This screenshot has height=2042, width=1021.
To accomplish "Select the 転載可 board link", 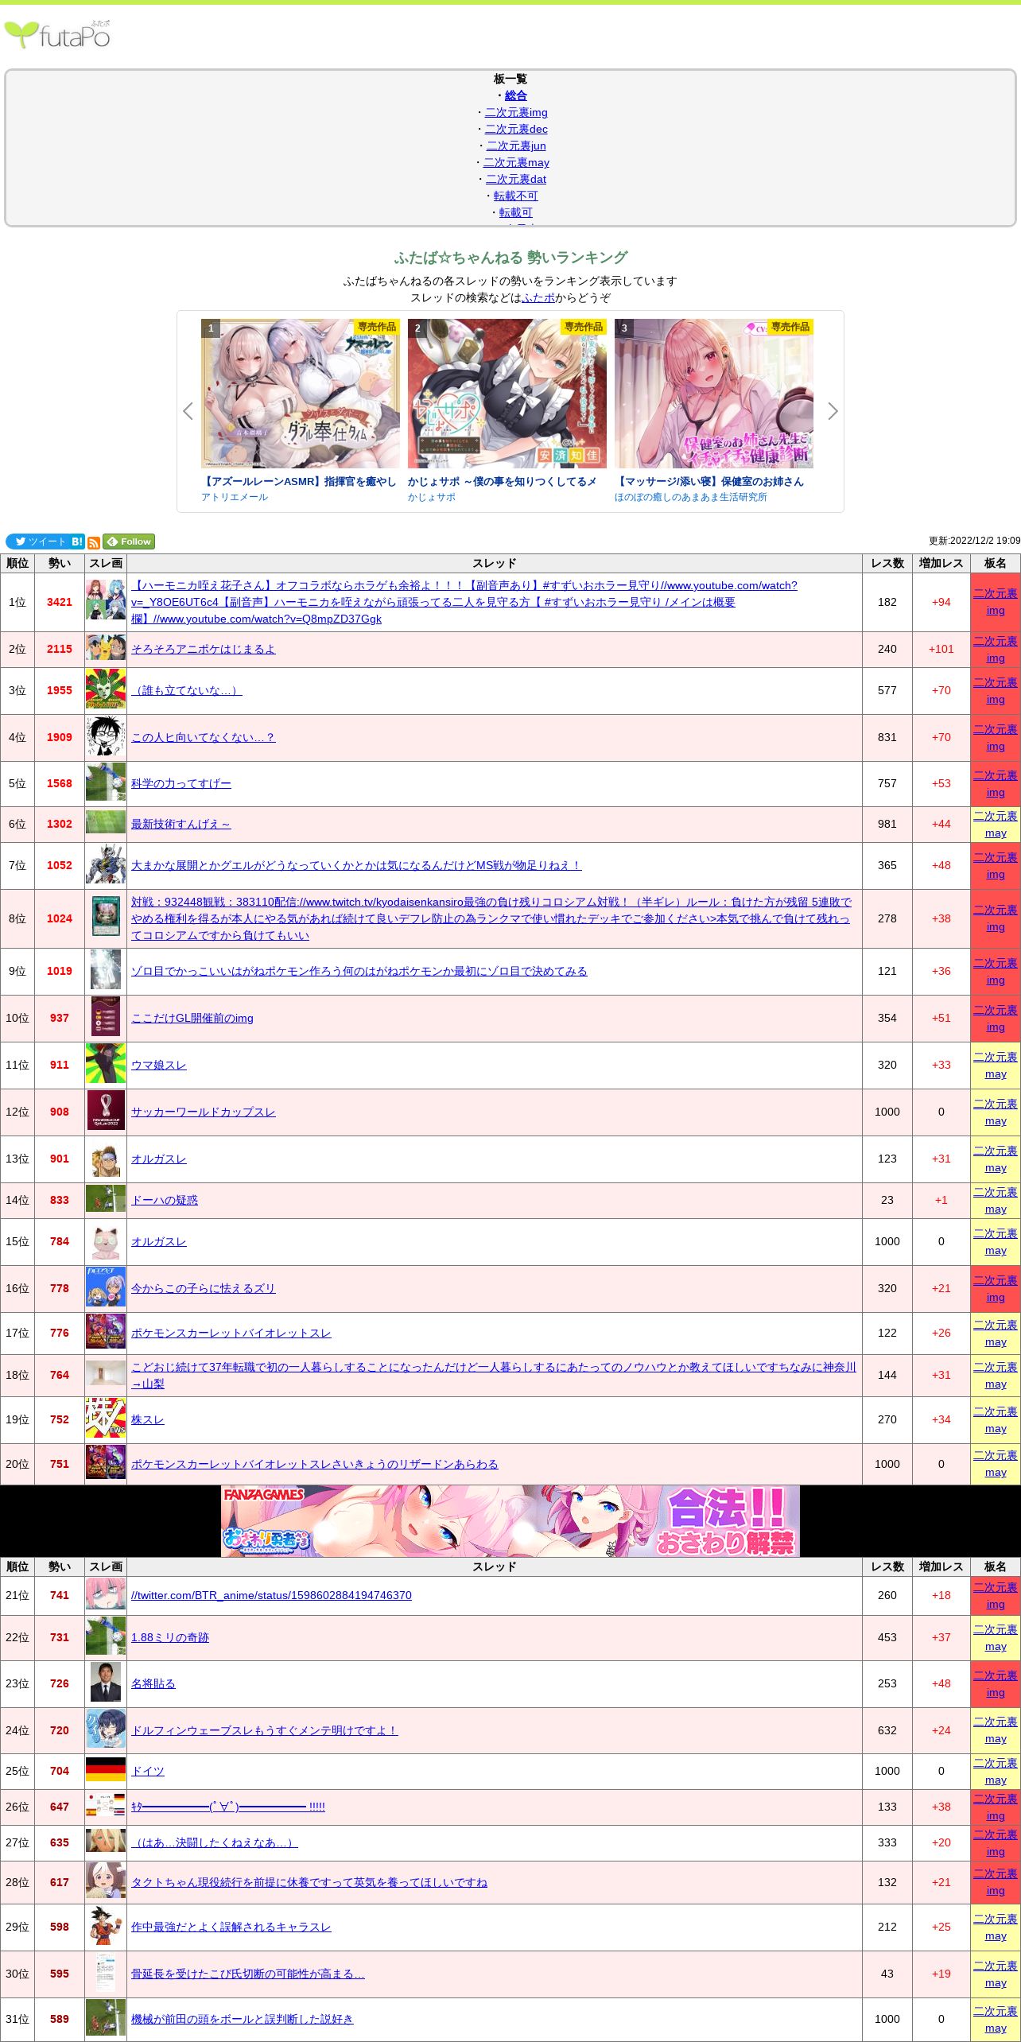I will click(516, 212).
